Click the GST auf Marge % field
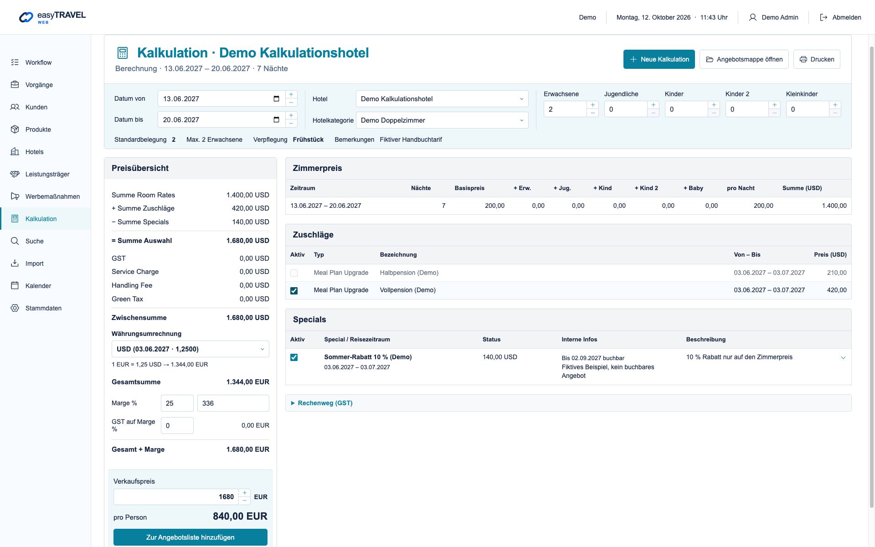 point(177,426)
